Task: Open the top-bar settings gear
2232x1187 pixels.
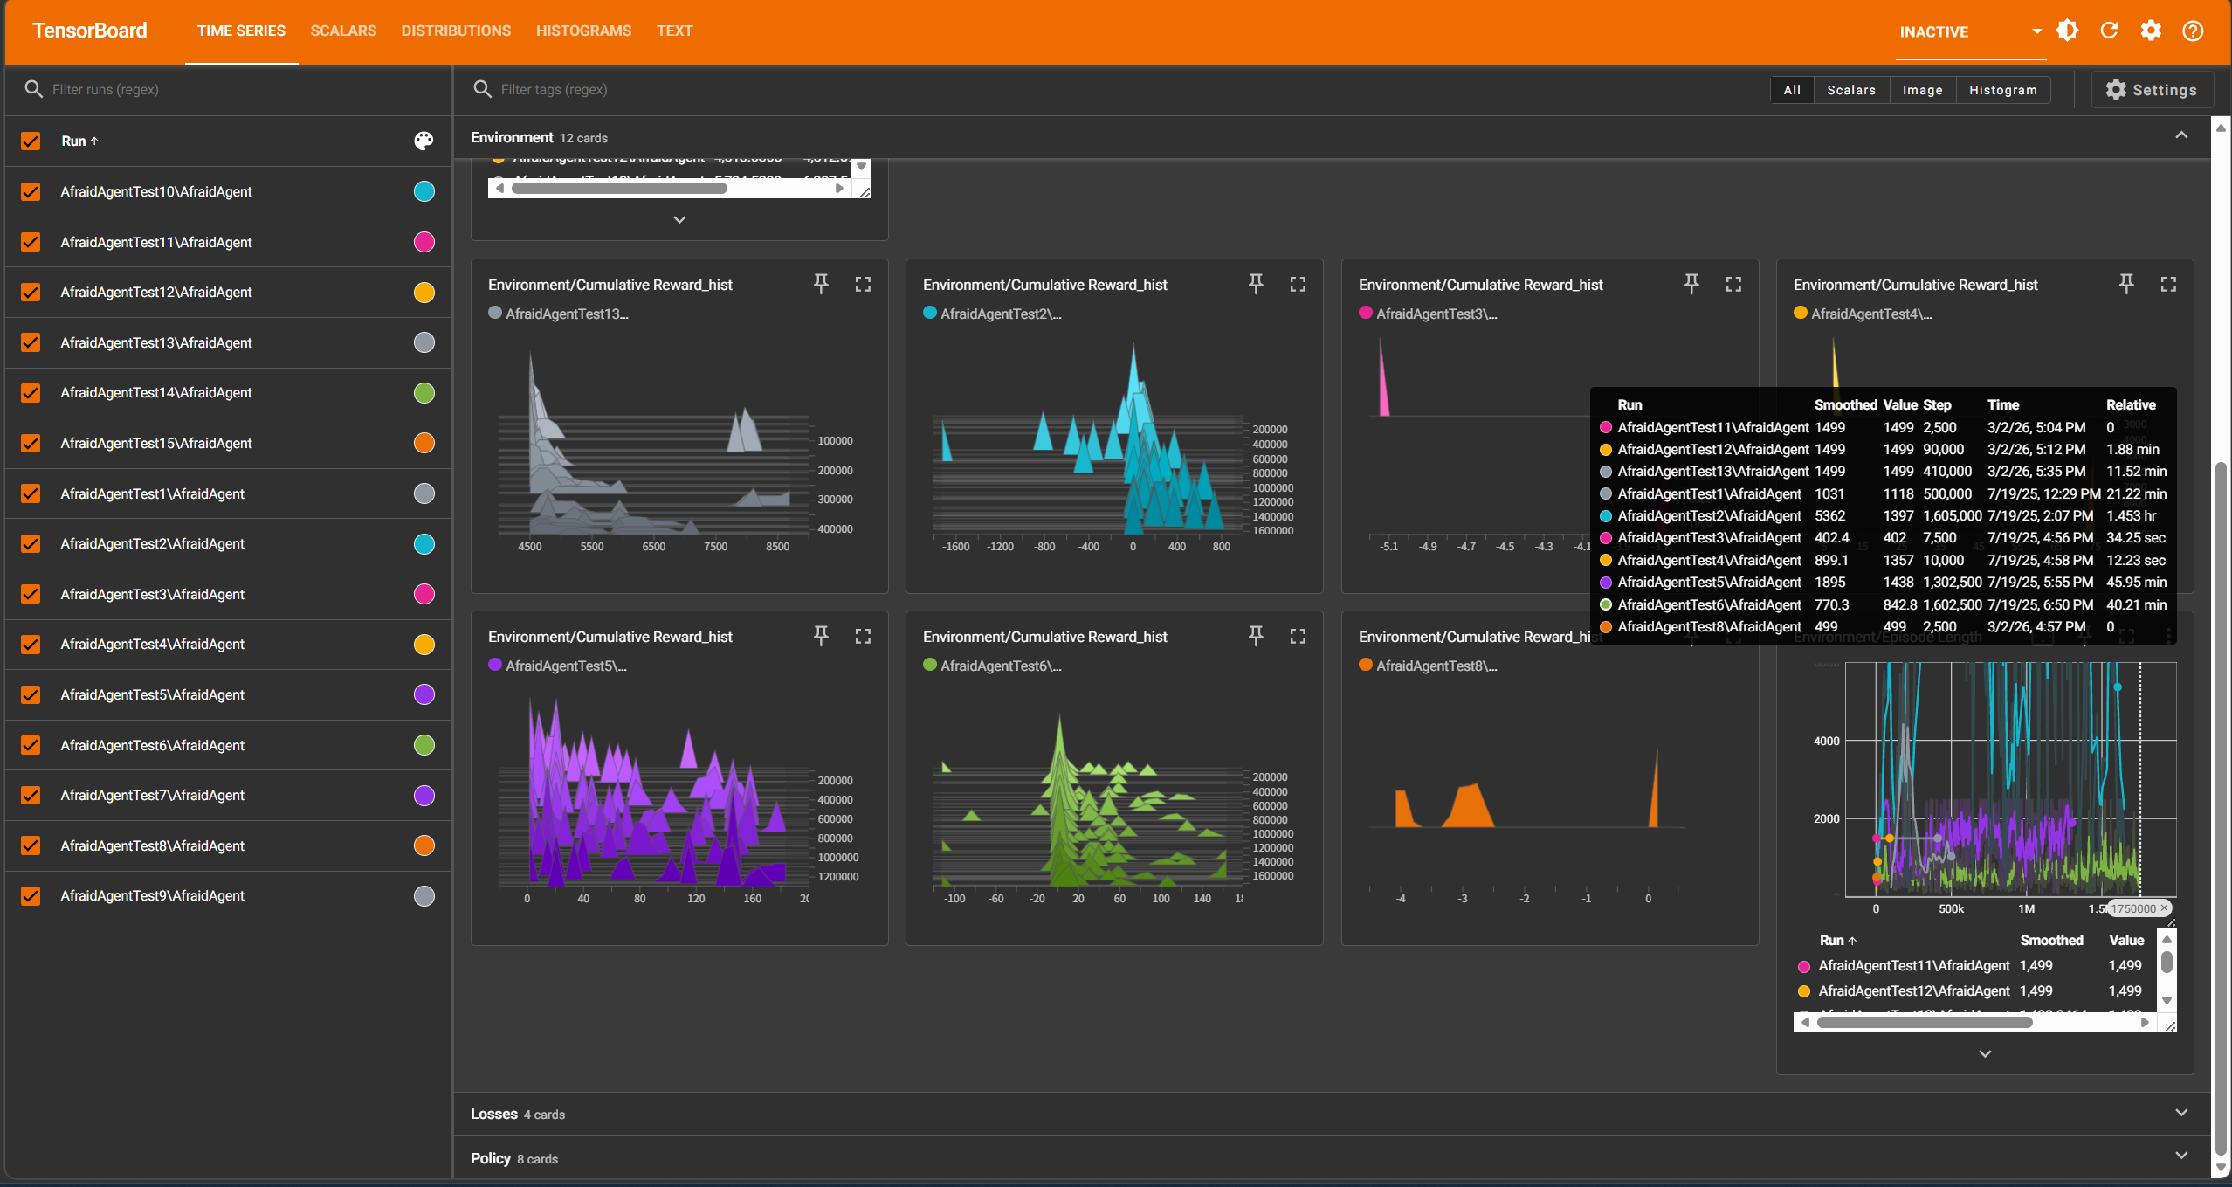Action: pos(2151,31)
